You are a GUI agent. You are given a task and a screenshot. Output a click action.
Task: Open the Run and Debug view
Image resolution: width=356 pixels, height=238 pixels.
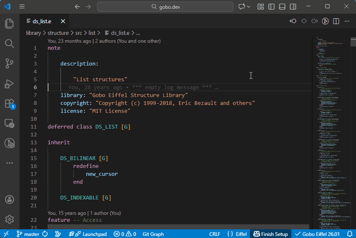pos(9,83)
